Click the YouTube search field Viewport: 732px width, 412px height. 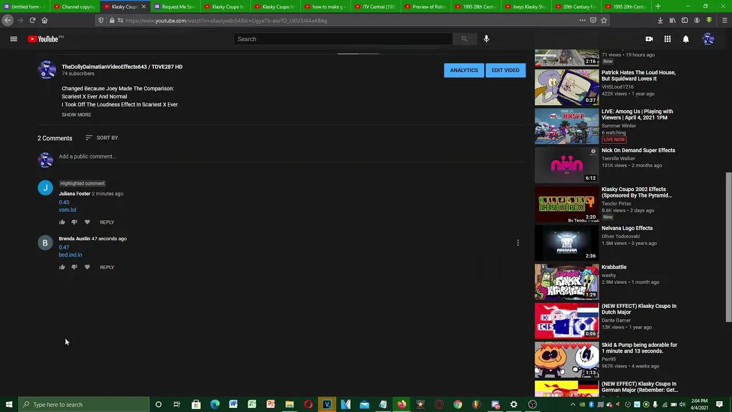(343, 39)
